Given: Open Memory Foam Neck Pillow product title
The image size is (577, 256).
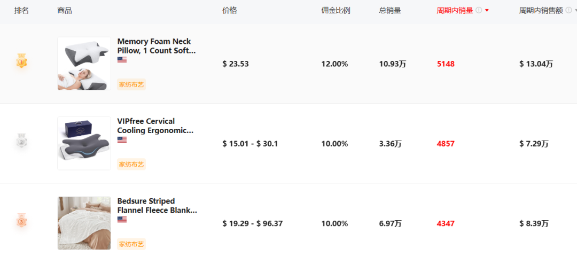Looking at the screenshot, I should coord(157,46).
